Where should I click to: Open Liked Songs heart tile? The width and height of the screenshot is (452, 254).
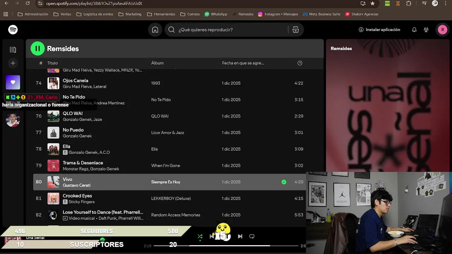[13, 82]
